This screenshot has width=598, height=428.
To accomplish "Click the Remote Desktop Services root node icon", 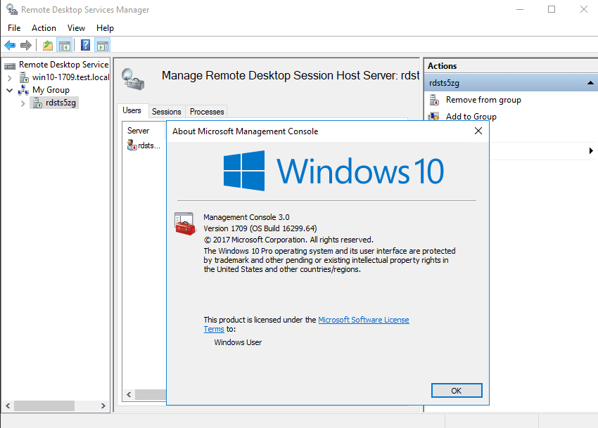I will click(10, 65).
